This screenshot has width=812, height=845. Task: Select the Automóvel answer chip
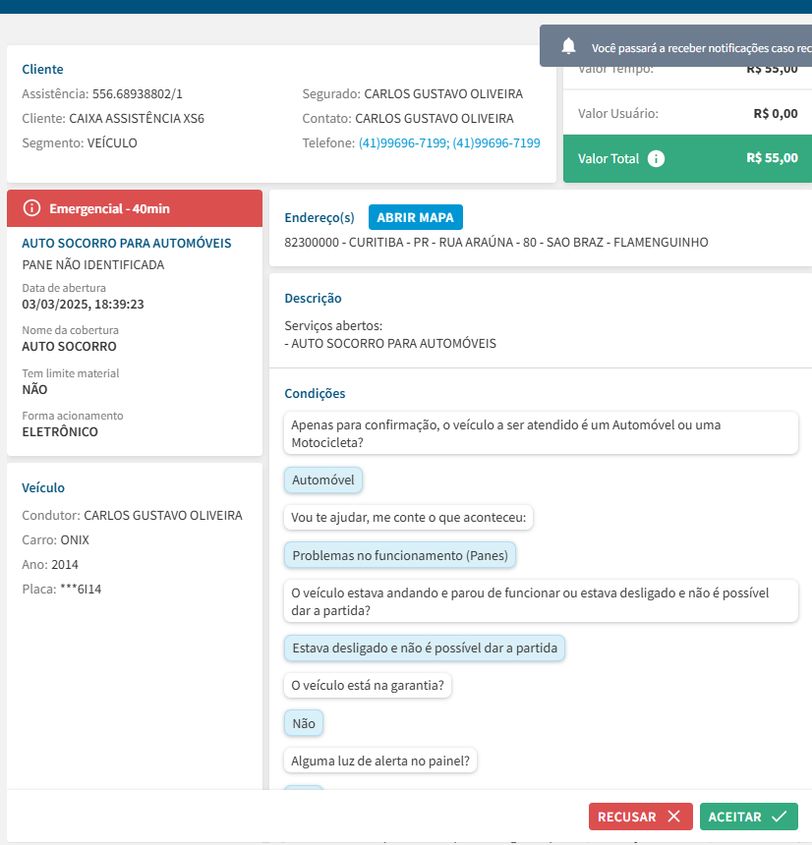[x=323, y=480]
